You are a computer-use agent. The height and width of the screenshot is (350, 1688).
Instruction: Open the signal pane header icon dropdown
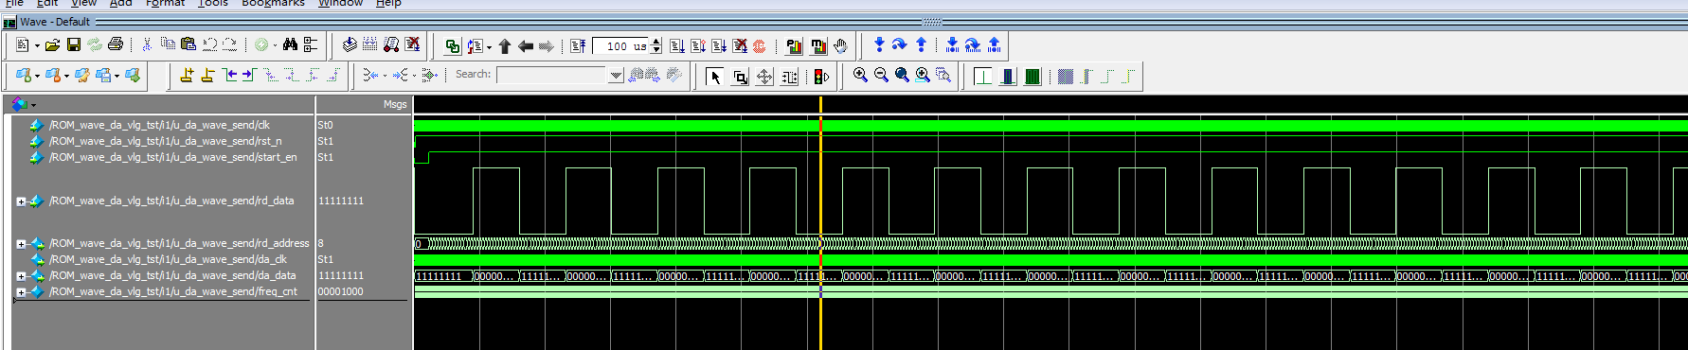tap(33, 105)
